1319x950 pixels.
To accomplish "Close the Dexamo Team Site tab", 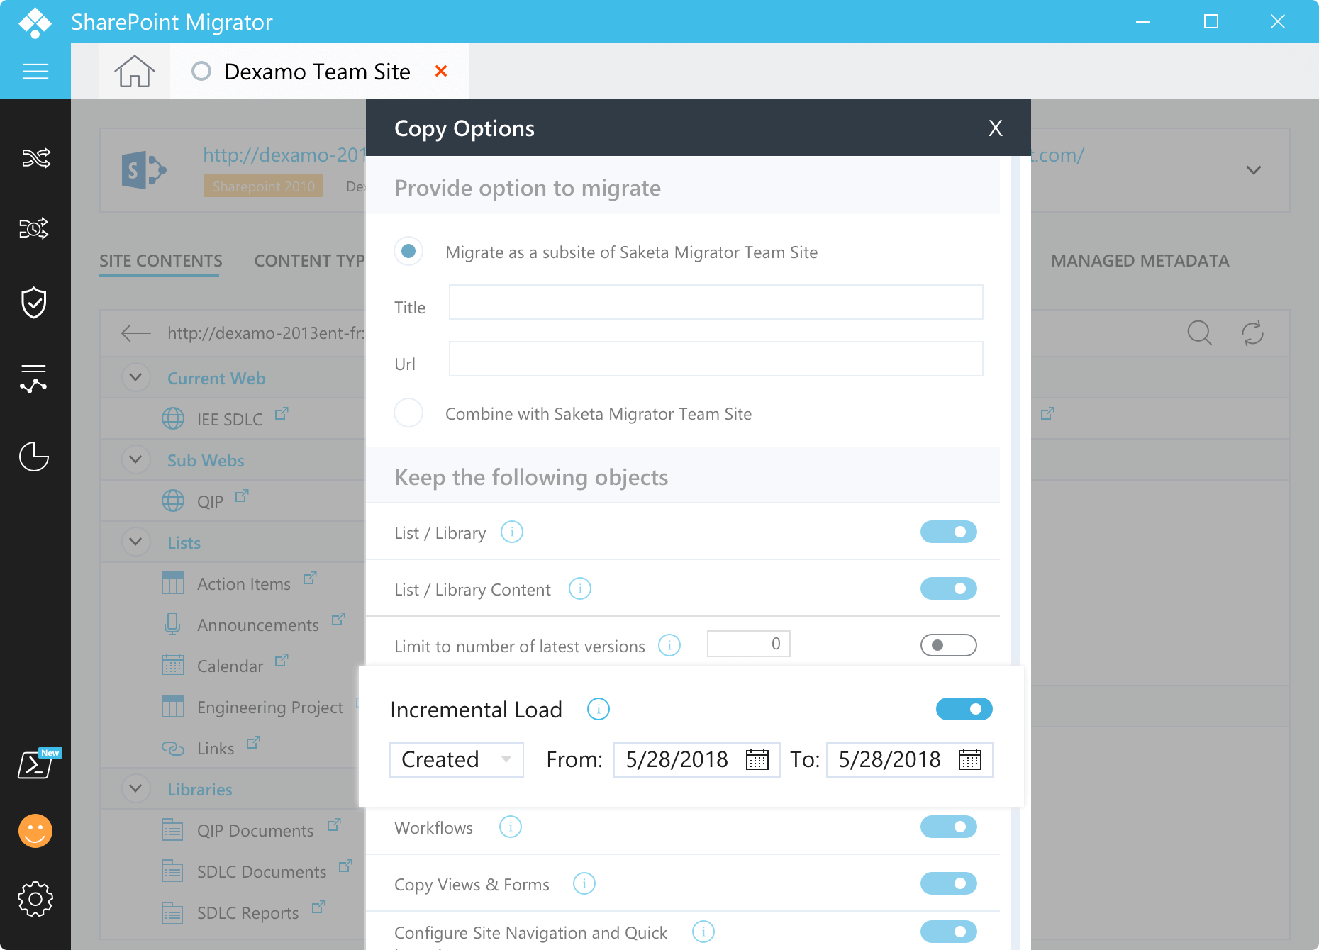I will [x=441, y=71].
